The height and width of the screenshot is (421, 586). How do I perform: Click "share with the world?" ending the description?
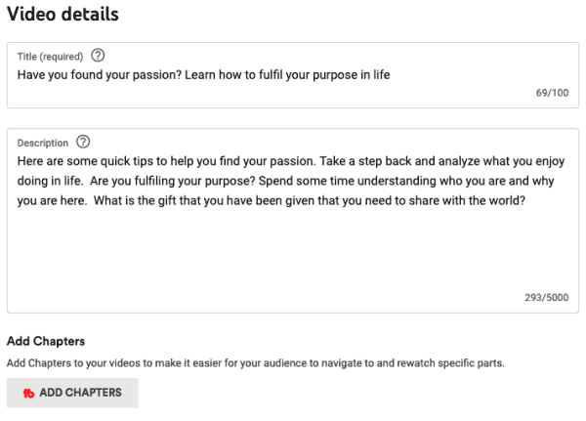470,203
